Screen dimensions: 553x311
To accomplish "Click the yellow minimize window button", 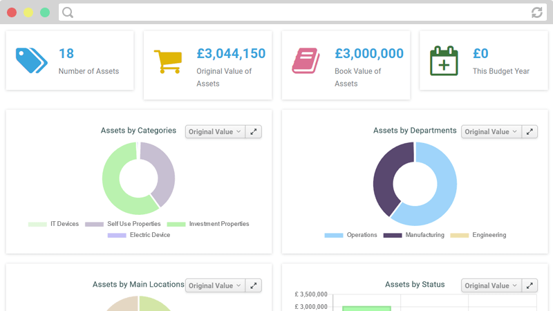I will click(28, 12).
